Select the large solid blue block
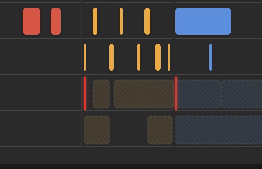Screen dimensions: 262x169 (x=203, y=21)
